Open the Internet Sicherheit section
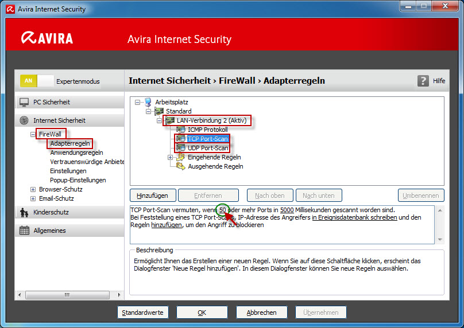 pyautogui.click(x=69, y=120)
